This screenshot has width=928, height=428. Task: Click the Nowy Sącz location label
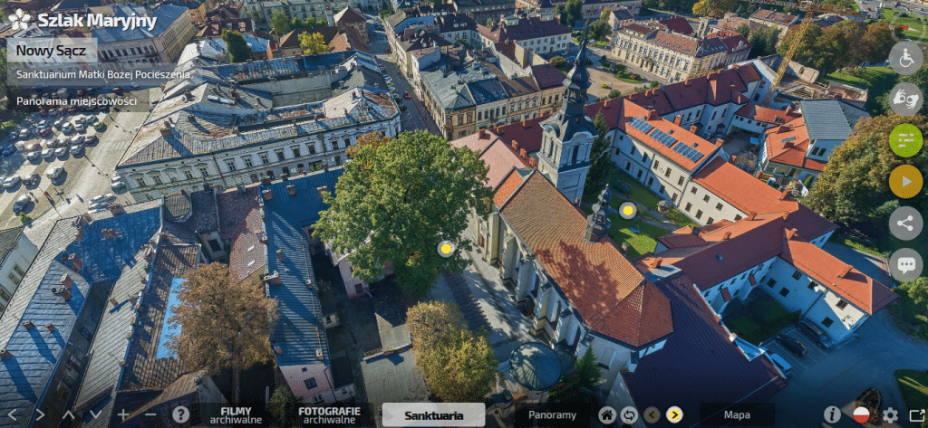(52, 51)
